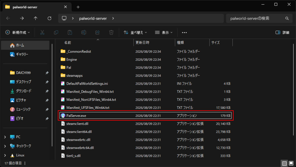Open the three-dots more options menu
Image resolution: width=296 pixels, height=167 pixels.
[184, 33]
